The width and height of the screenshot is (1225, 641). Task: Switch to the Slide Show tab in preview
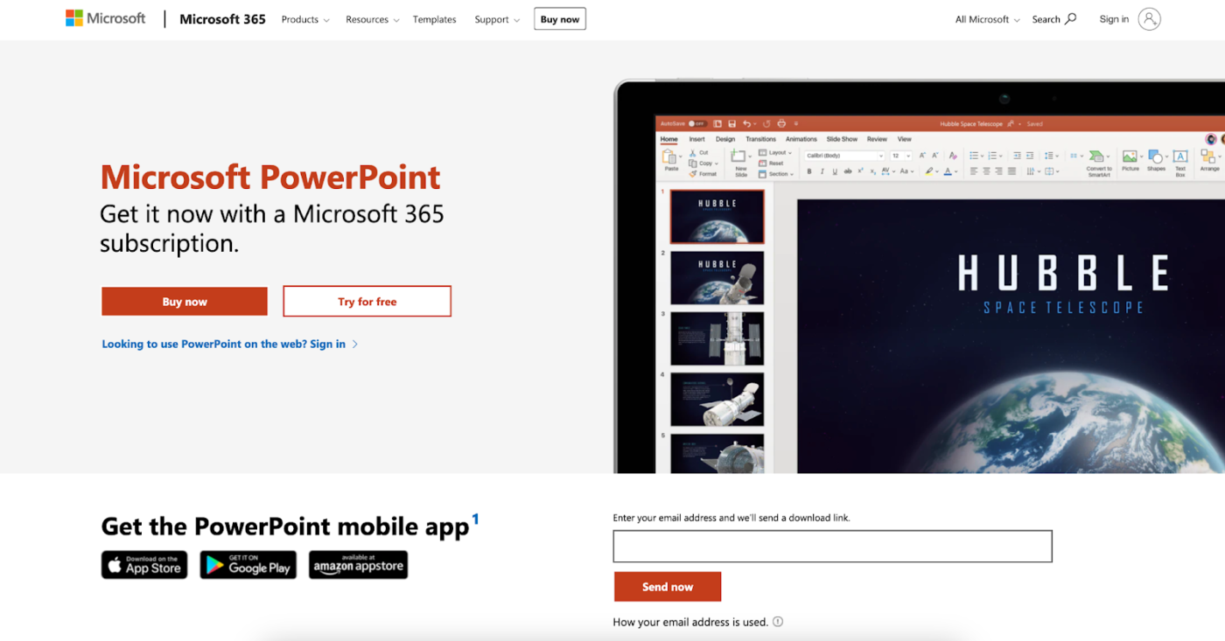[842, 139]
